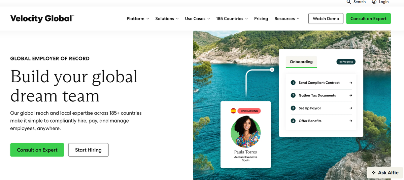This screenshot has width=404, height=180.
Task: Click the Velocity Global logo
Action: click(42, 18)
